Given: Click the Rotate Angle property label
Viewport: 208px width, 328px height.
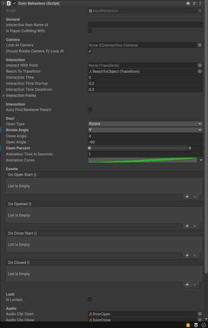Looking at the screenshot, I should tap(17, 130).
